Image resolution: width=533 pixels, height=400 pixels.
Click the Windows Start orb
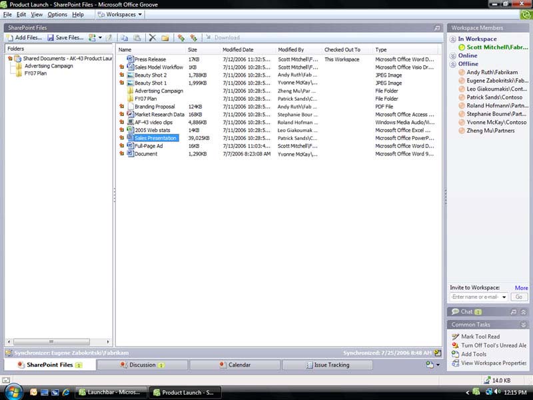click(x=13, y=392)
